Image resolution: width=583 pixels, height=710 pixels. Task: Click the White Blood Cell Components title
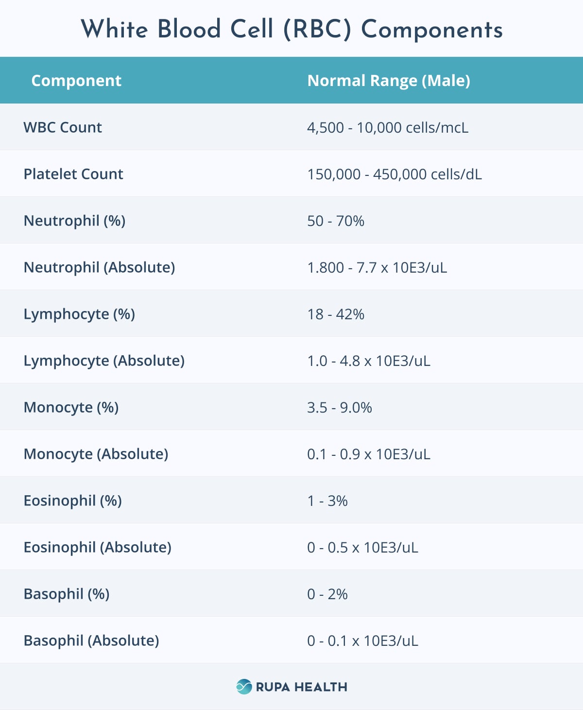(291, 29)
